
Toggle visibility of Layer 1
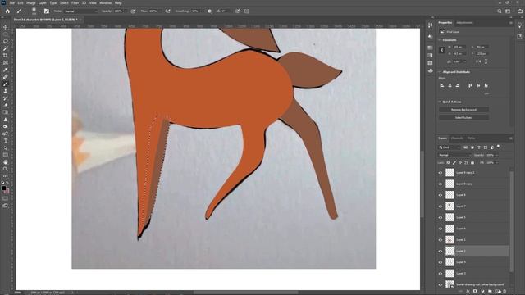point(441,240)
